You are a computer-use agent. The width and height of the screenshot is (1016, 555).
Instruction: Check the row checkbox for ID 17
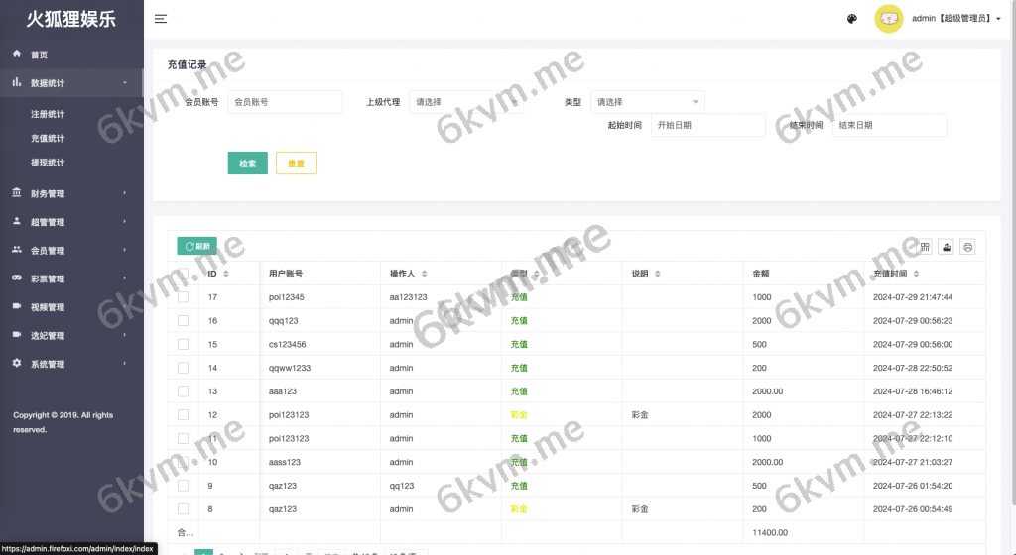tap(183, 296)
